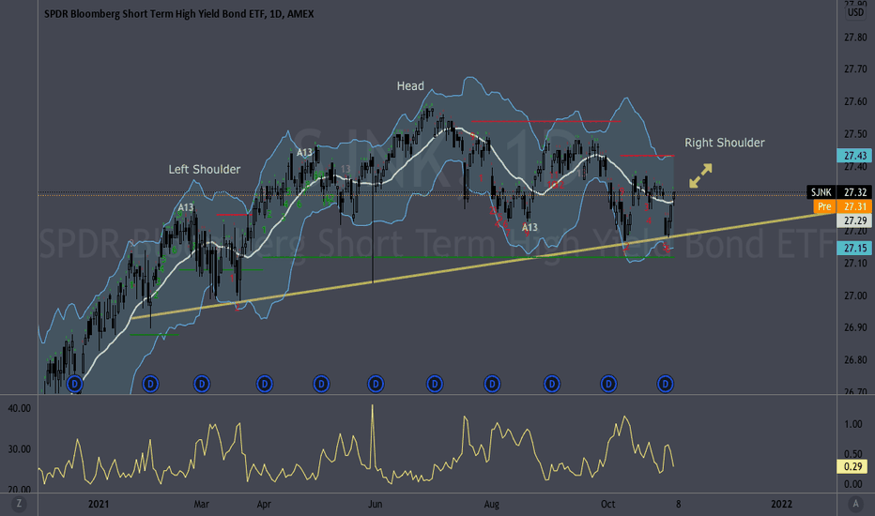Click the dividend marker above the Aug label
875x516 pixels.
[x=492, y=384]
